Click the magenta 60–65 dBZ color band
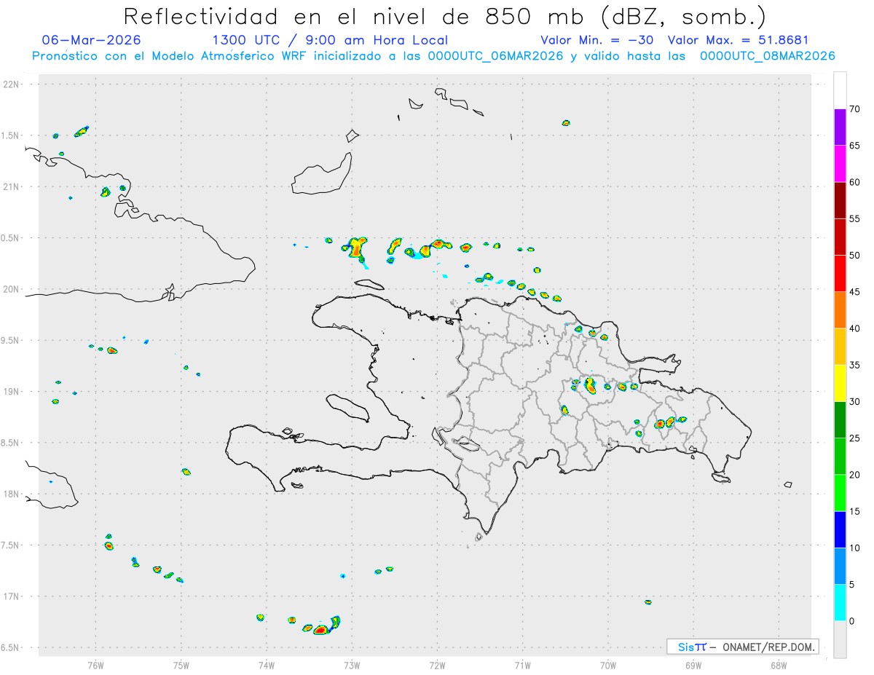Screen dimensions: 874x675 coord(840,164)
